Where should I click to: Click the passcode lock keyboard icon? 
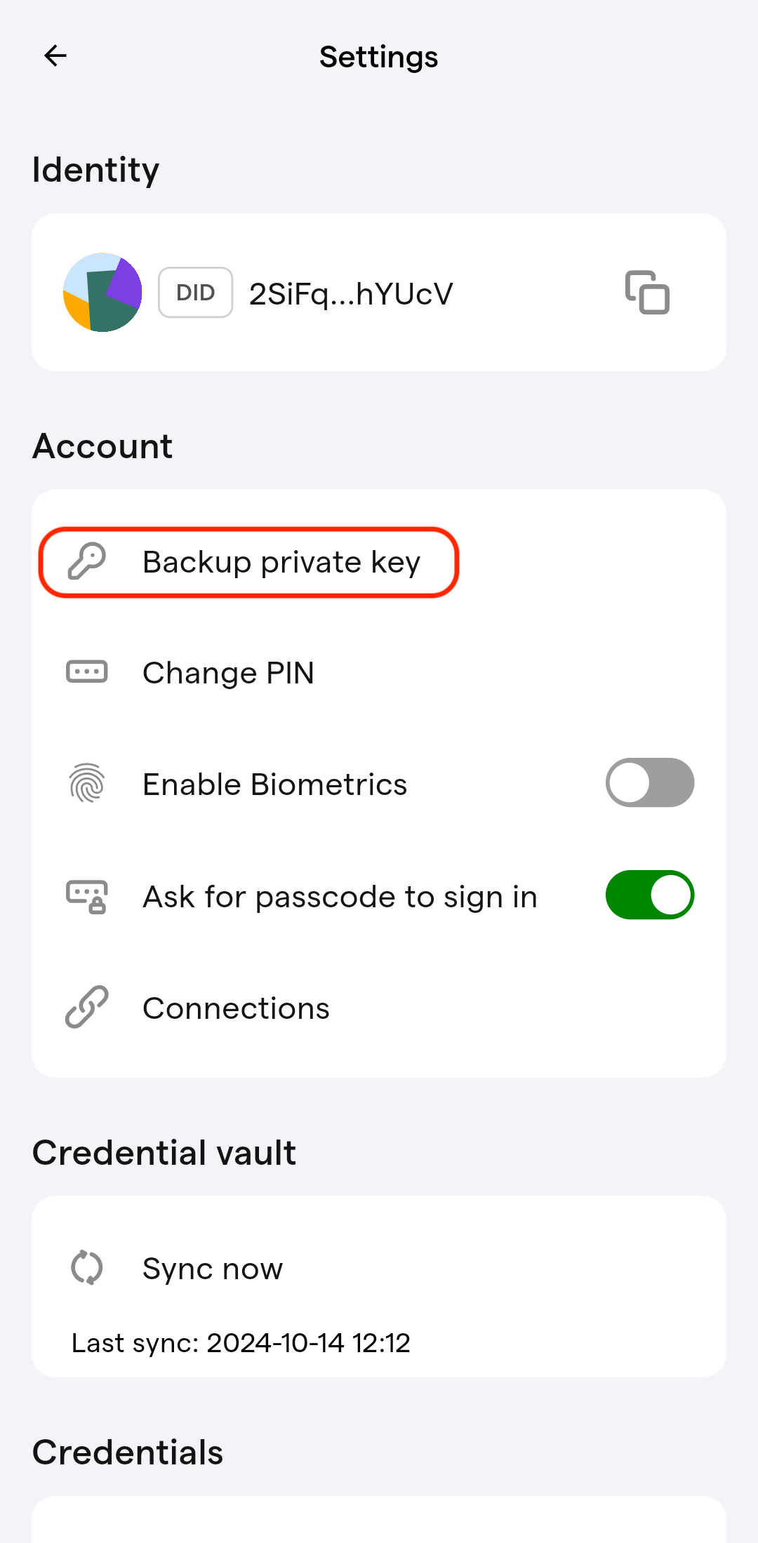(86, 896)
